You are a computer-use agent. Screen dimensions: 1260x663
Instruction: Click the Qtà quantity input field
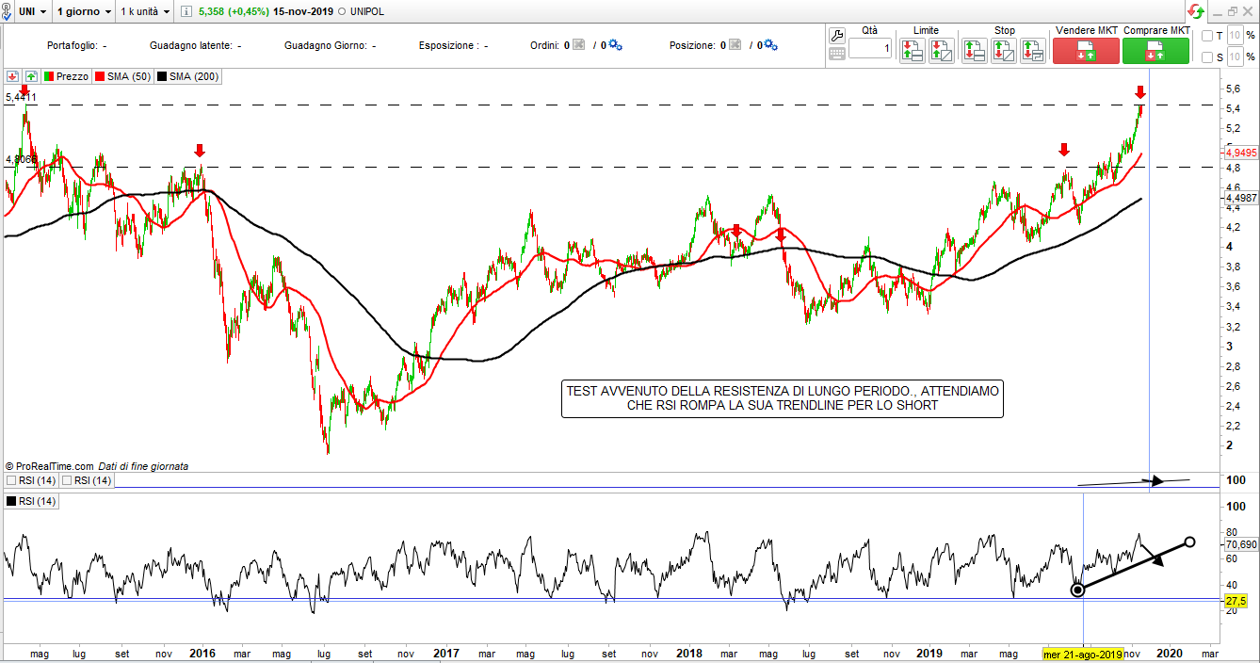pos(869,48)
